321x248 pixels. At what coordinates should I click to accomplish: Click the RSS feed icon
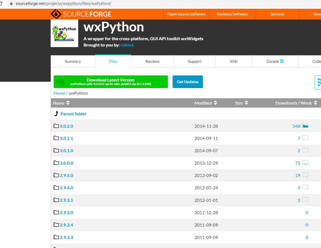coord(318,83)
